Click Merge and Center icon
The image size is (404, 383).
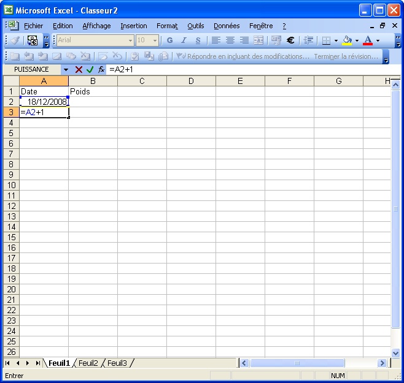(x=258, y=40)
